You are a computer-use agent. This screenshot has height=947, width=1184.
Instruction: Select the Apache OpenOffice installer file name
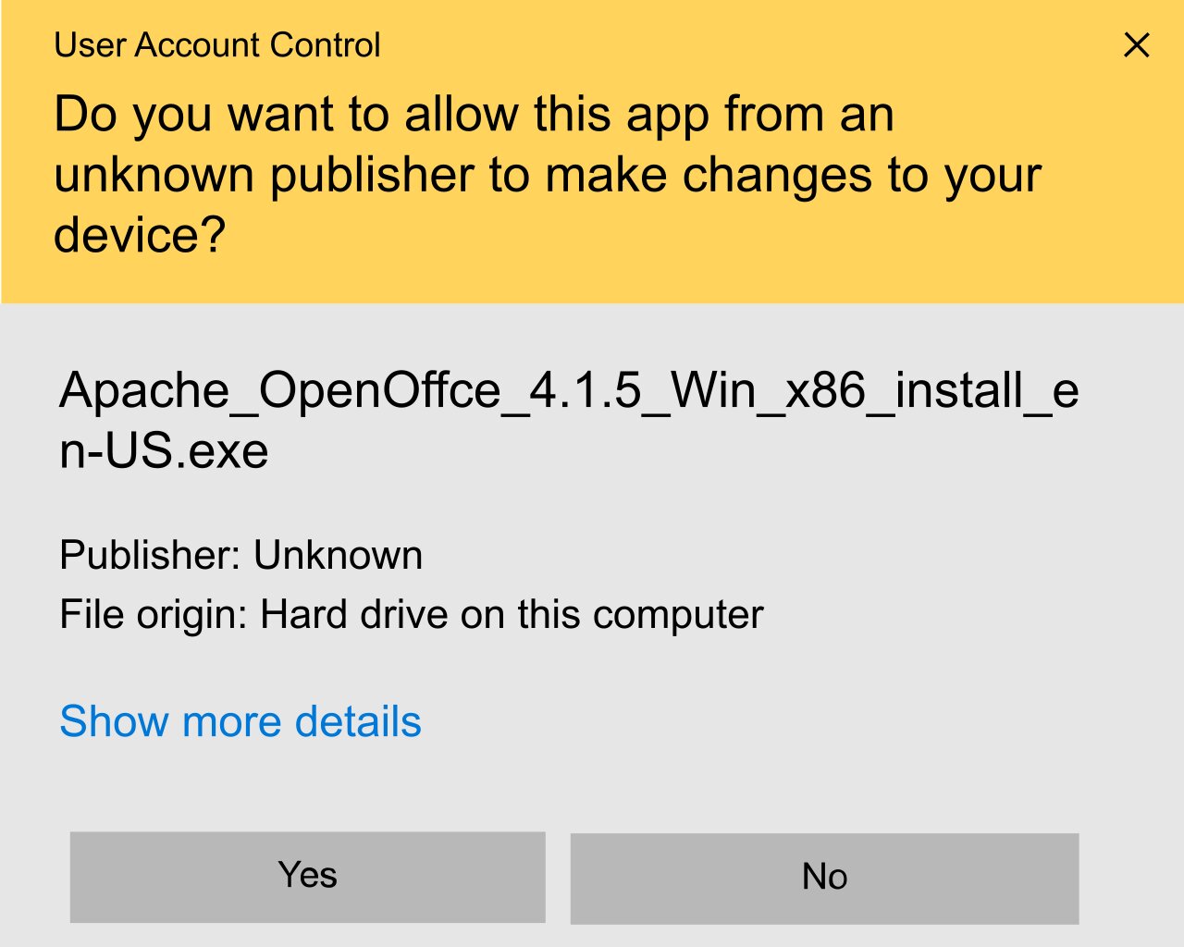pyautogui.click(x=568, y=420)
